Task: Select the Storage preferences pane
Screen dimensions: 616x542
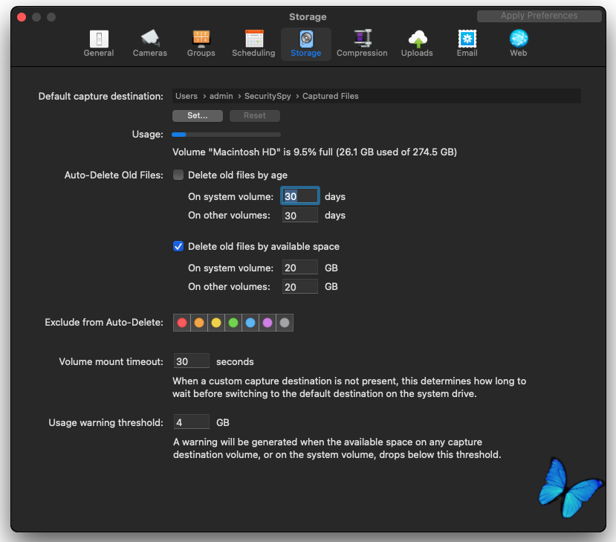Action: coord(305,44)
